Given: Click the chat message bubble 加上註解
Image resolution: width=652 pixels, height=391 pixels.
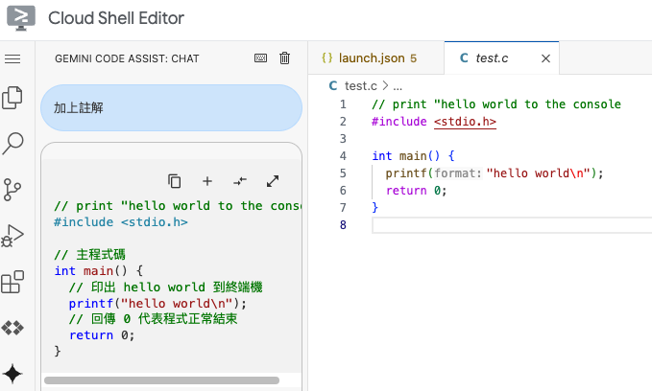Looking at the screenshot, I should pos(171,108).
